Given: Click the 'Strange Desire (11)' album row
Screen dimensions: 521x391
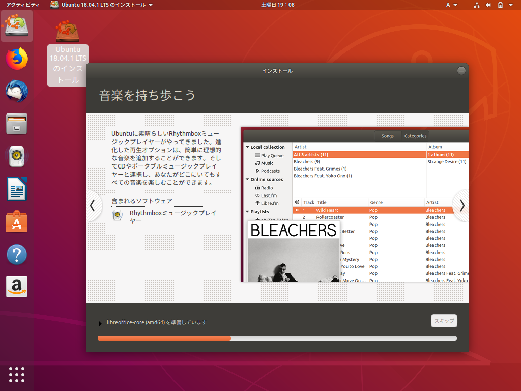Looking at the screenshot, I should [448, 161].
